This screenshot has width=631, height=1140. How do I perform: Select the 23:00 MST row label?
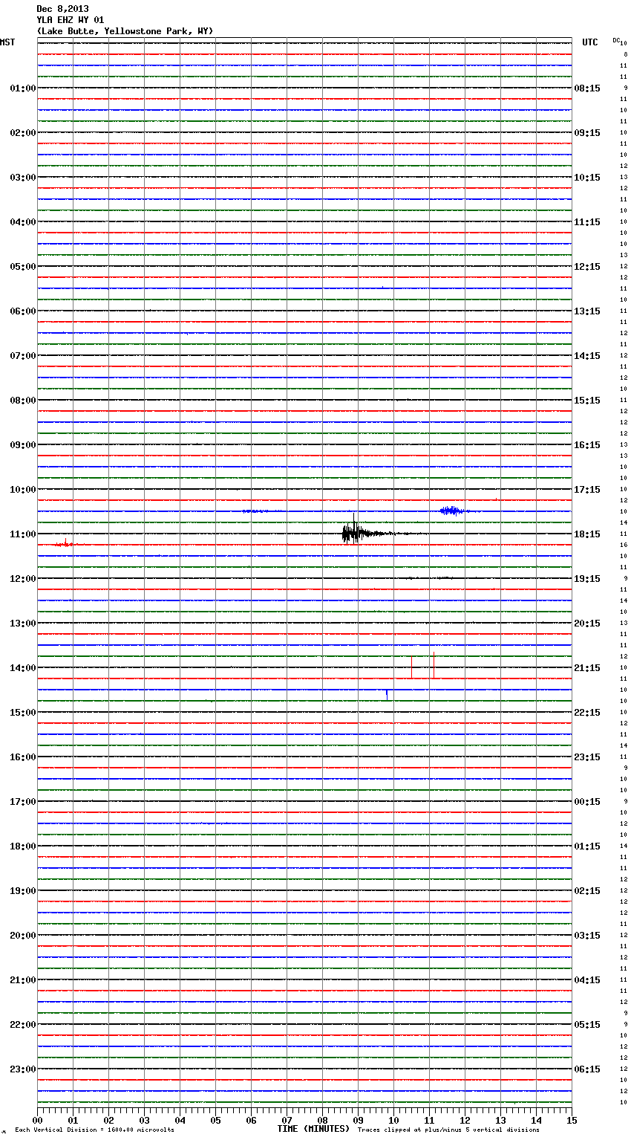pos(22,1069)
